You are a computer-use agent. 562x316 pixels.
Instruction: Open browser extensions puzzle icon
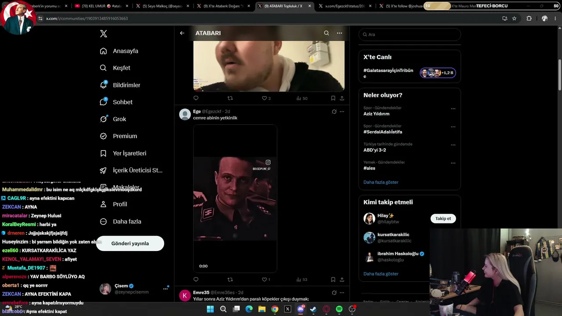click(x=529, y=18)
